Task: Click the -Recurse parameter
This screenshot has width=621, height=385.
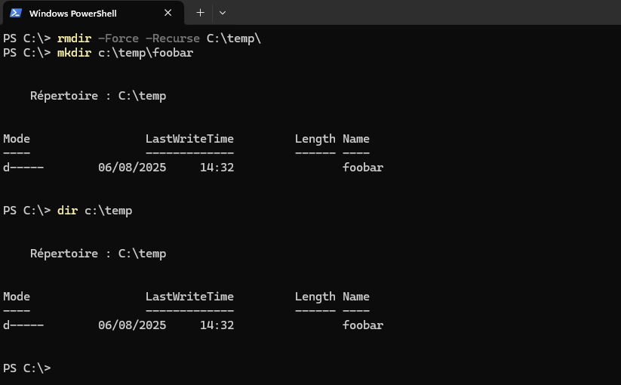Action: [x=172, y=38]
